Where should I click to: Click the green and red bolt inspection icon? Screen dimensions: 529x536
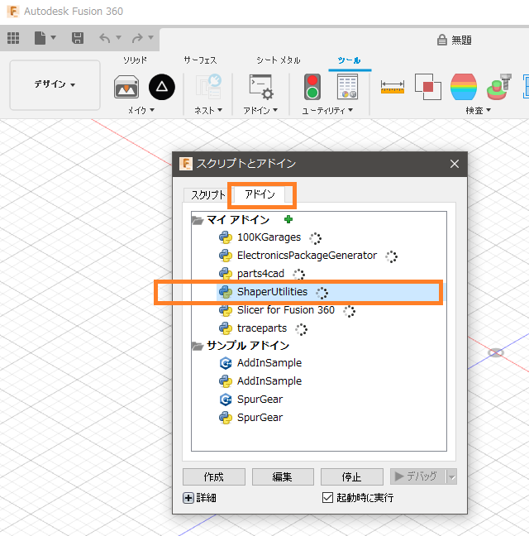pyautogui.click(x=499, y=87)
